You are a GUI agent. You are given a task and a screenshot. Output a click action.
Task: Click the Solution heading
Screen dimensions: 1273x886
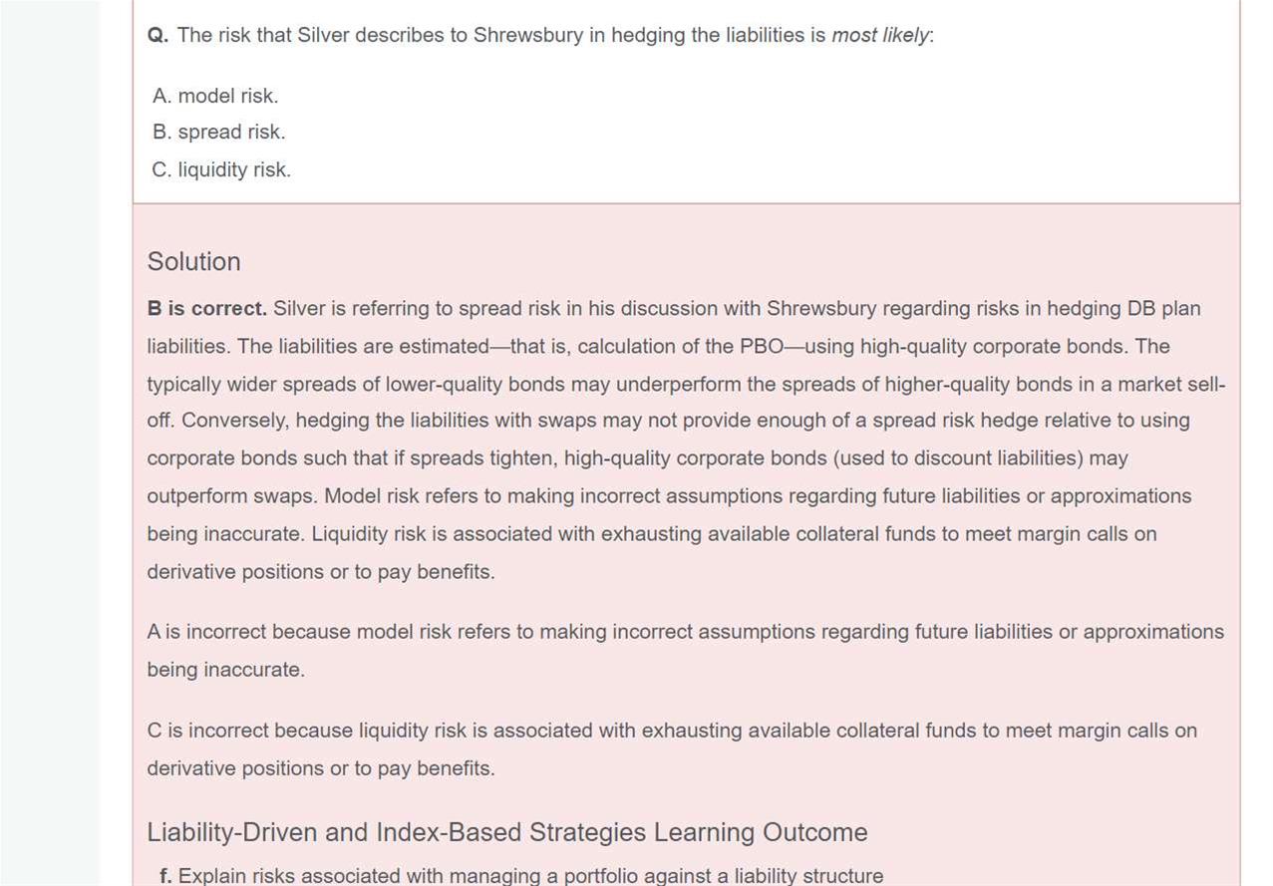pyautogui.click(x=193, y=261)
